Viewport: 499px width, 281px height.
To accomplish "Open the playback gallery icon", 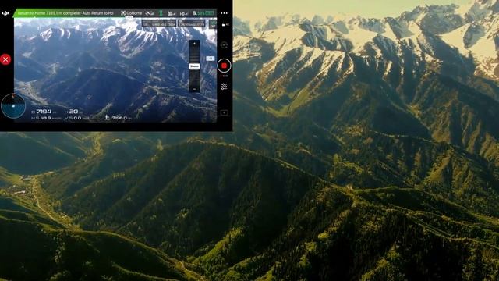I will tap(224, 112).
